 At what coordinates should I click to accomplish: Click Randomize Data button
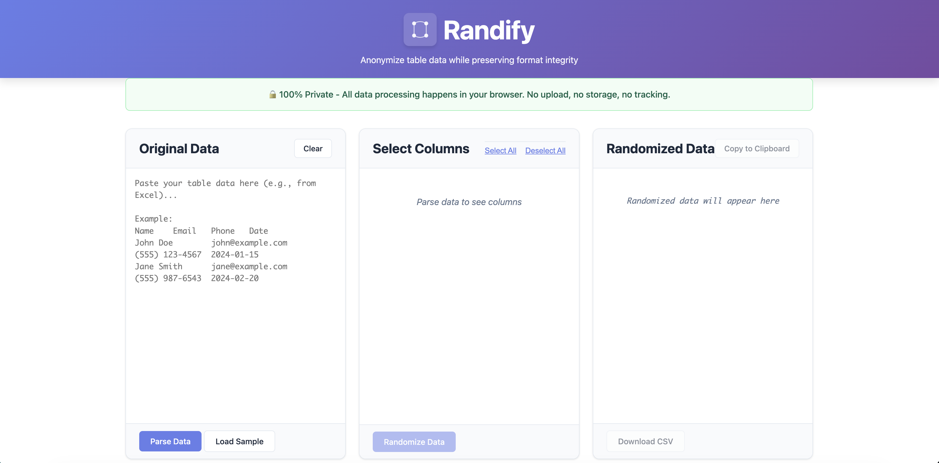[x=414, y=442]
